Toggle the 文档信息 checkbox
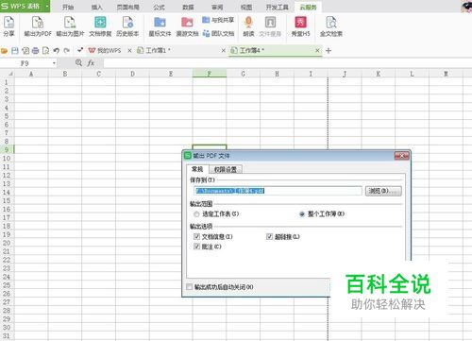Screen dimensions: 472x341 (x=197, y=236)
